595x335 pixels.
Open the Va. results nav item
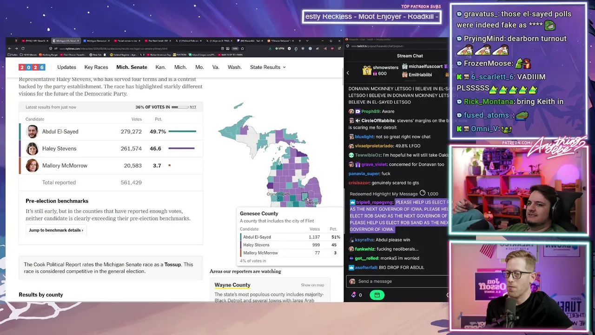(x=216, y=67)
